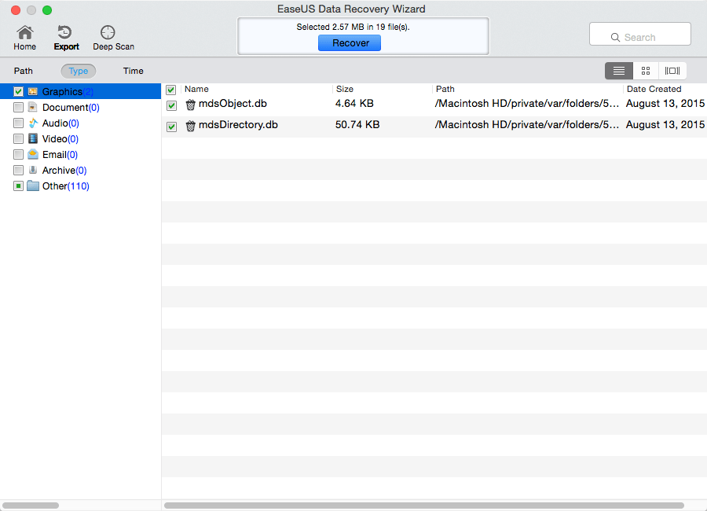Sort by Date Created column header
This screenshot has height=511, width=707.
654,89
